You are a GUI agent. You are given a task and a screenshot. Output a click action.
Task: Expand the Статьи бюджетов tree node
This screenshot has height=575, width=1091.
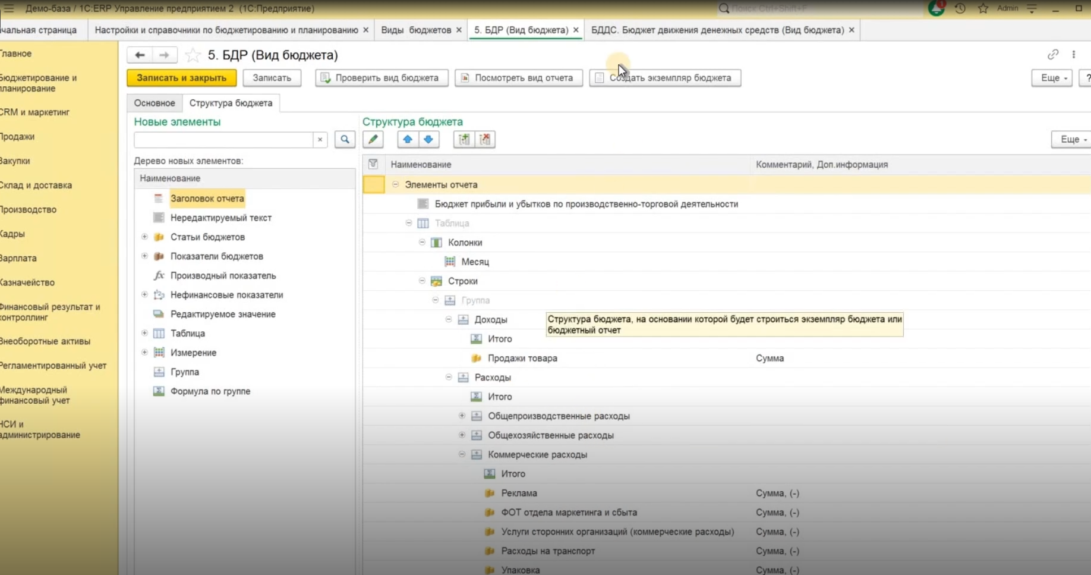[144, 237]
